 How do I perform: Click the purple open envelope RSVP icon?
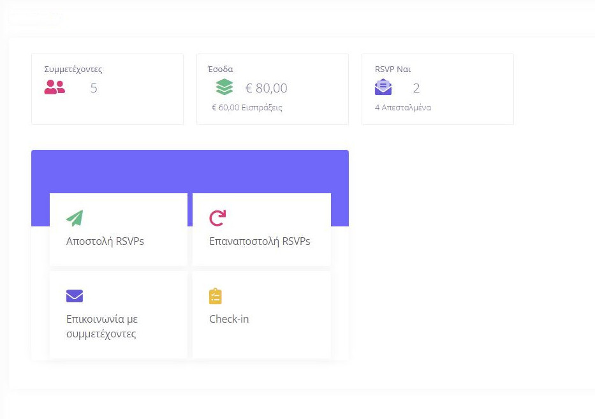383,87
